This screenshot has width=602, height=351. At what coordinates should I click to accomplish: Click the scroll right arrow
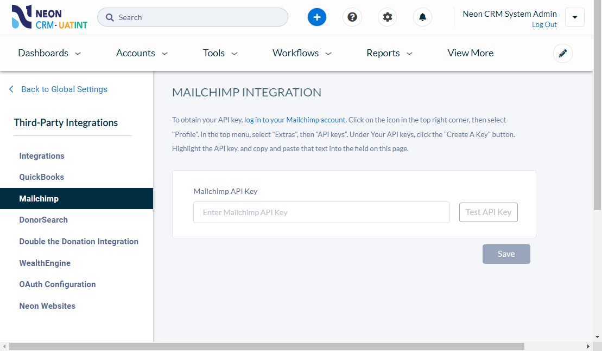[588, 347]
